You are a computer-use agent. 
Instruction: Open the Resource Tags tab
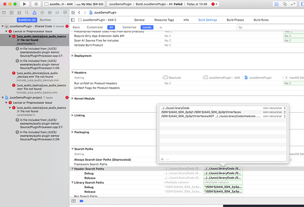click(164, 20)
